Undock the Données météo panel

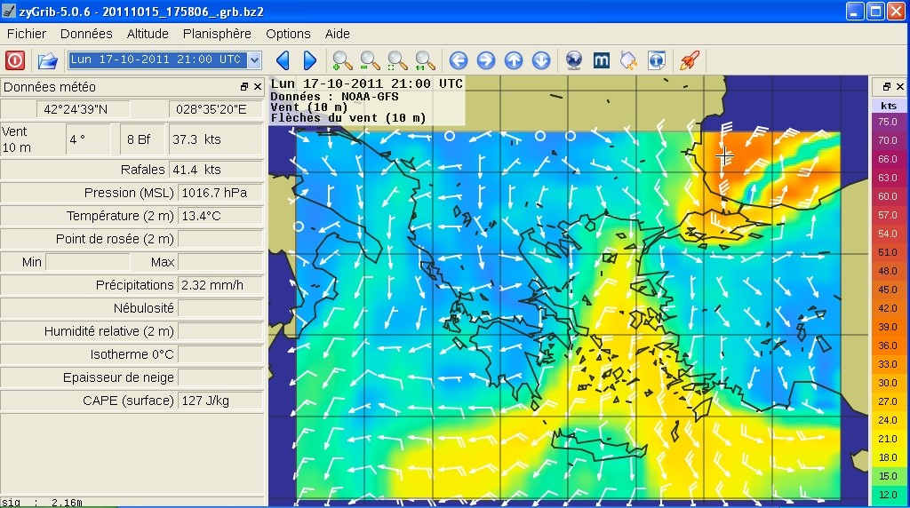244,87
